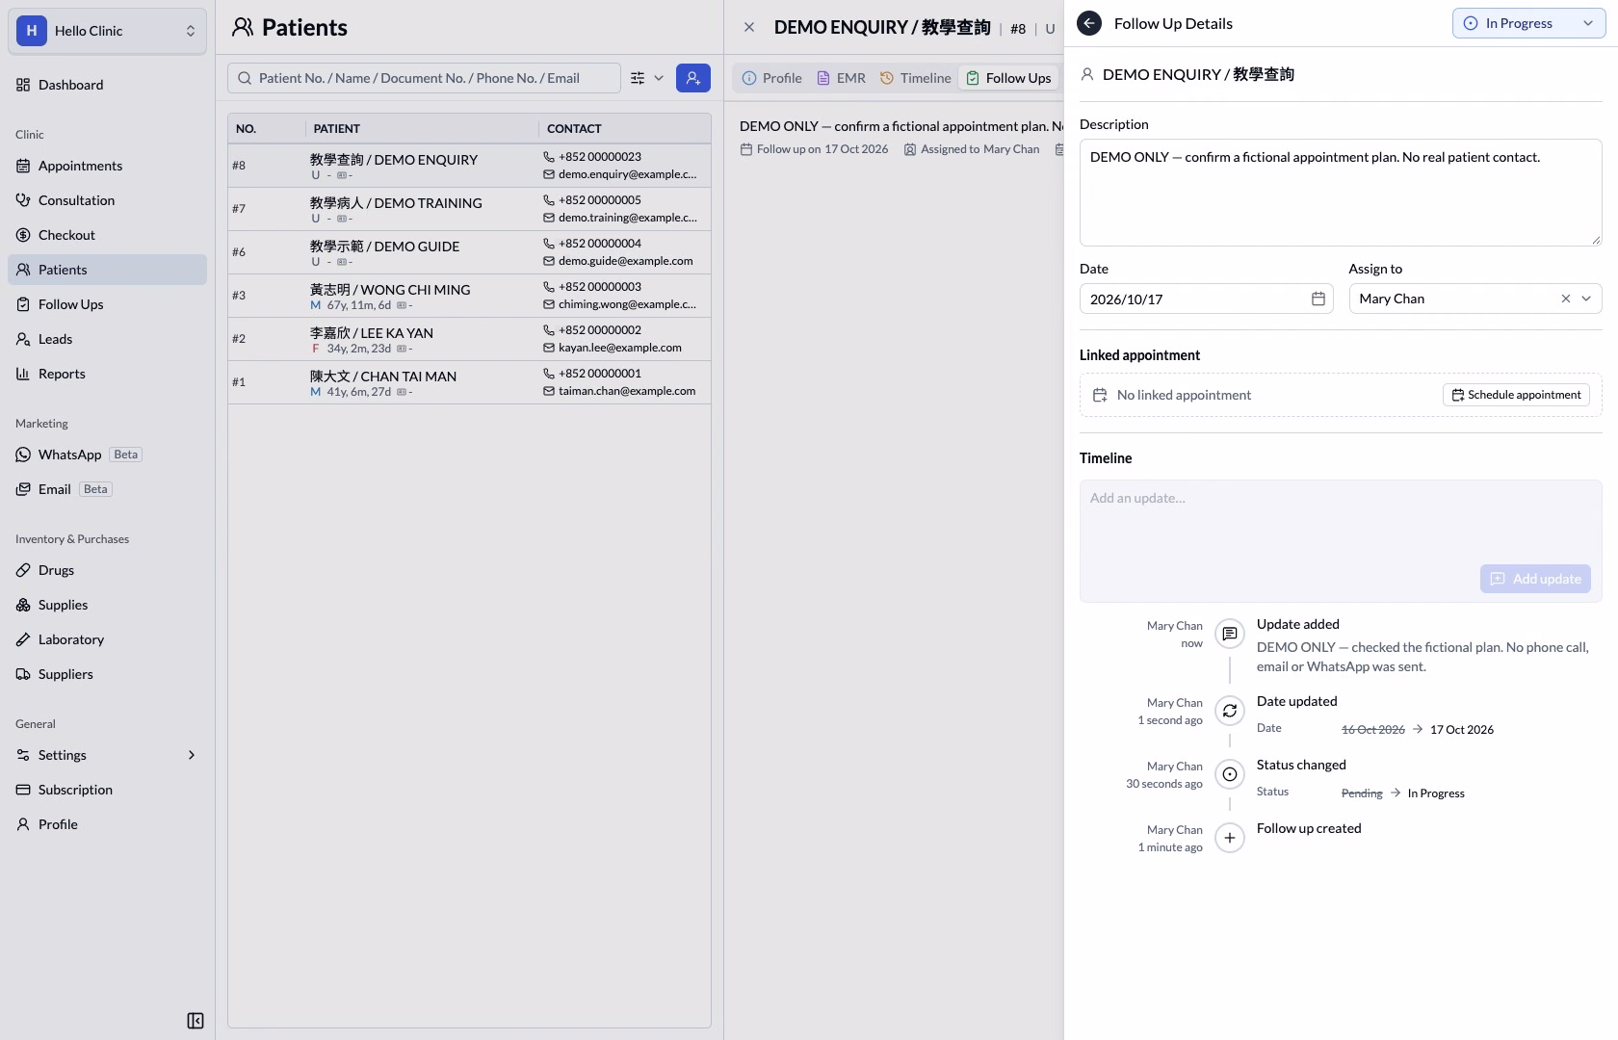Close the DEMO ENQUIRY patient panel
Viewport: 1618px width, 1040px height.
(749, 27)
